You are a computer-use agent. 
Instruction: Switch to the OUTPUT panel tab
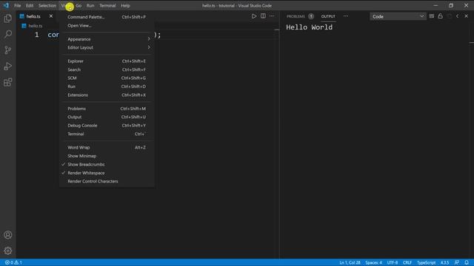328,16
